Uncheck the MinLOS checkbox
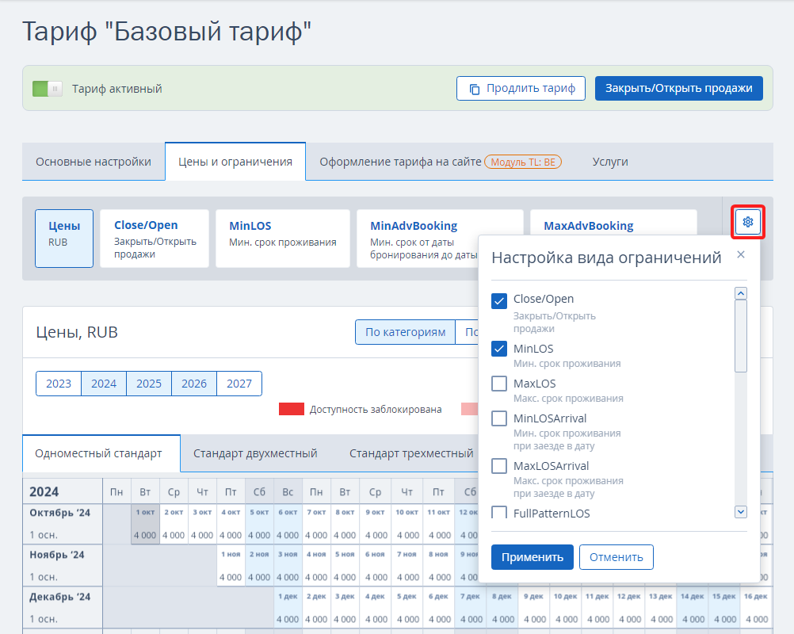This screenshot has height=634, width=794. coord(499,349)
